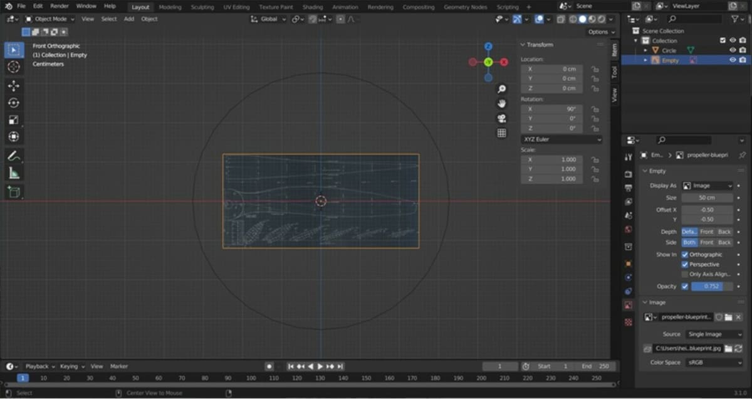Open the Render menu
Viewport: 752px width, 399px height.
coord(60,6)
